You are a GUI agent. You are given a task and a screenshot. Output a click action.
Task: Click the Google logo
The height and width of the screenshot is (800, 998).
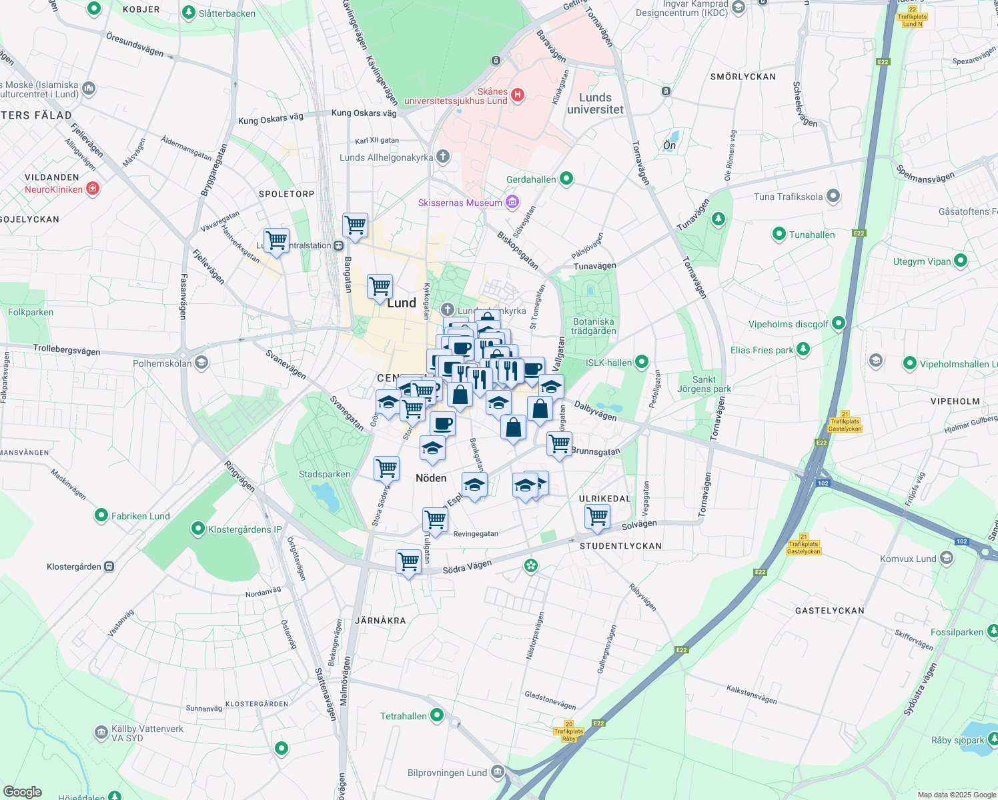(x=23, y=792)
